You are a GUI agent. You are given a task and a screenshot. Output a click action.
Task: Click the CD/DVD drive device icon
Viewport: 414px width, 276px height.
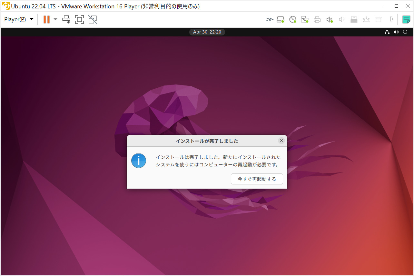(x=293, y=20)
